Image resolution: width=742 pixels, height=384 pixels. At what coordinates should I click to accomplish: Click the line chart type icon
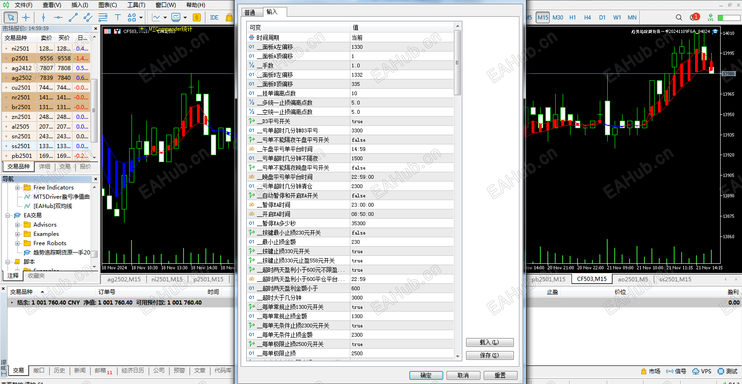pos(156,18)
